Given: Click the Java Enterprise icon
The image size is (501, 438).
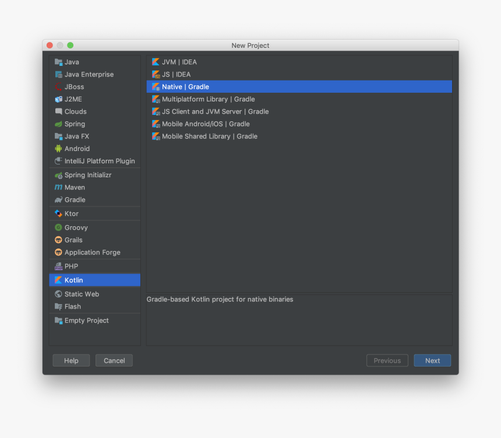Looking at the screenshot, I should (x=58, y=75).
